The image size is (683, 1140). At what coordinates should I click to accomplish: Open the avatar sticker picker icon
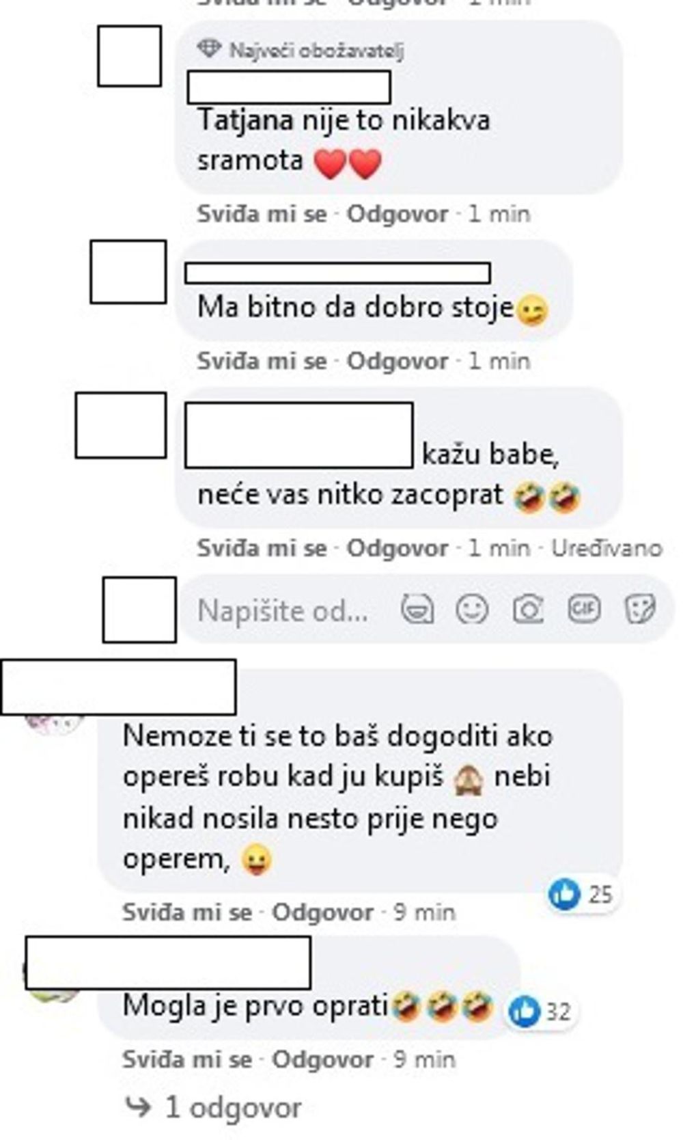pos(417,609)
